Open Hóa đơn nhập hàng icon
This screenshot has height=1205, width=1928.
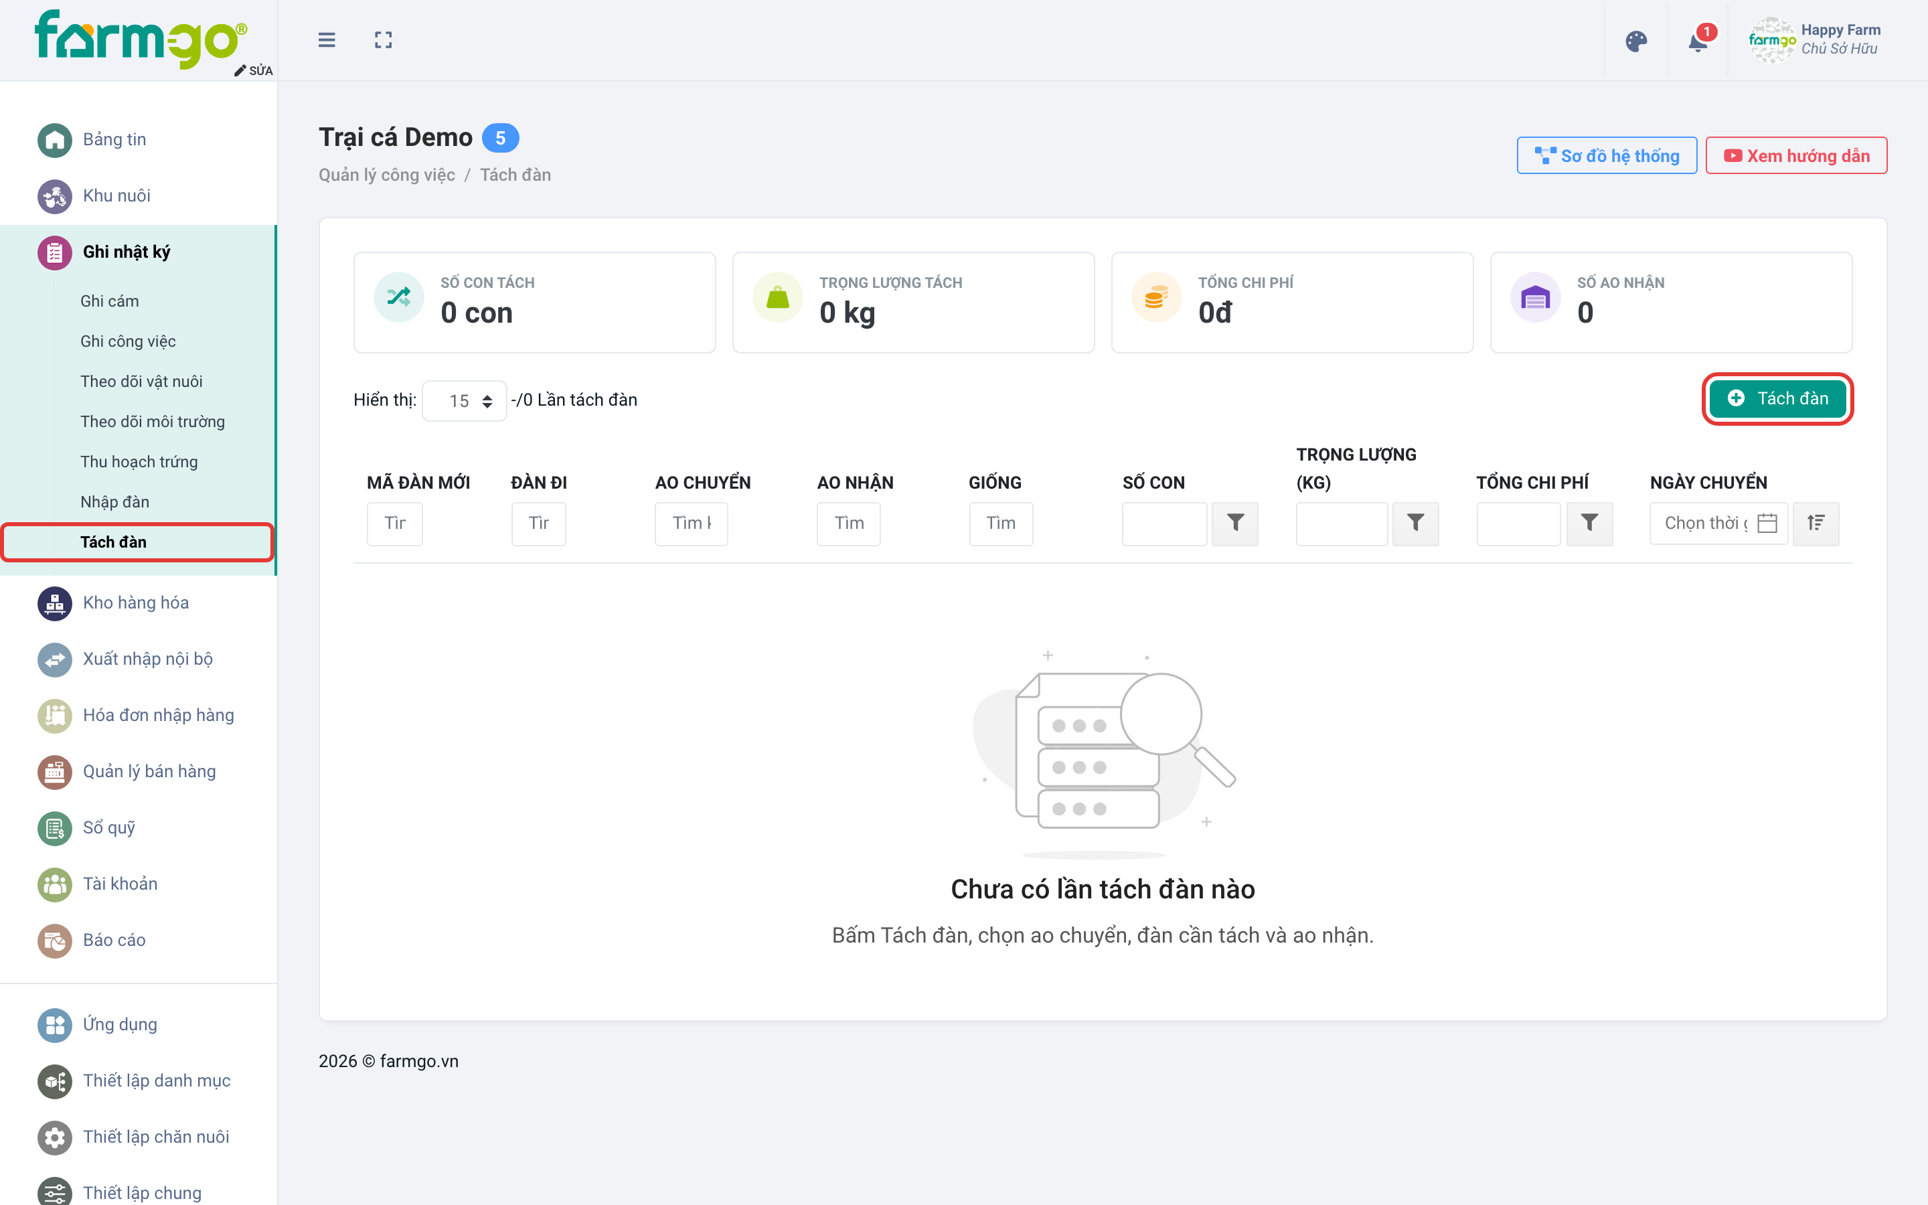tap(54, 716)
